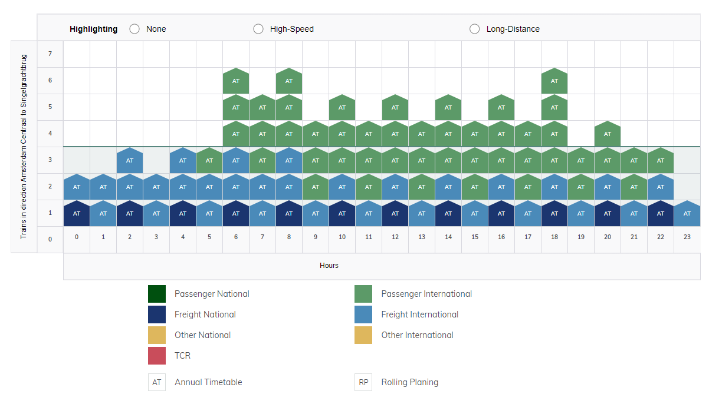
Task: Select the row 3 blue block at hour 2
Action: coord(130,161)
